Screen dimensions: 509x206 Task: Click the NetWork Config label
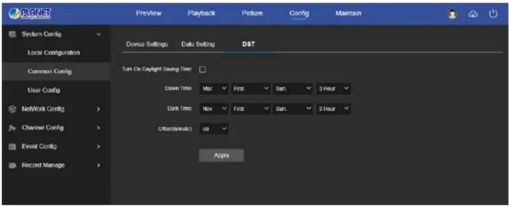pos(43,109)
